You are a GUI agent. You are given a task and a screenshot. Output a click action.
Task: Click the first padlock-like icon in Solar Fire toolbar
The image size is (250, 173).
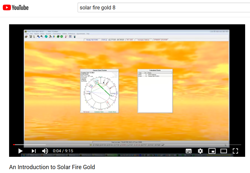[x=26, y=37]
